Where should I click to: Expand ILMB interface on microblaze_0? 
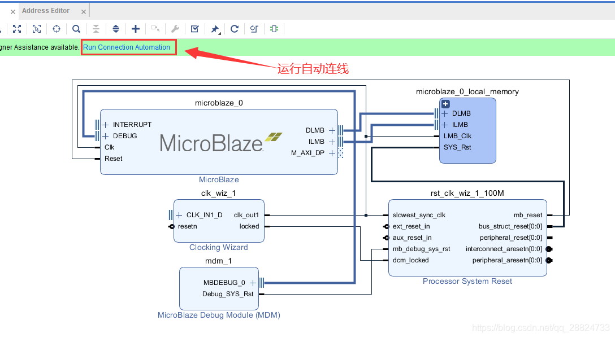(332, 142)
